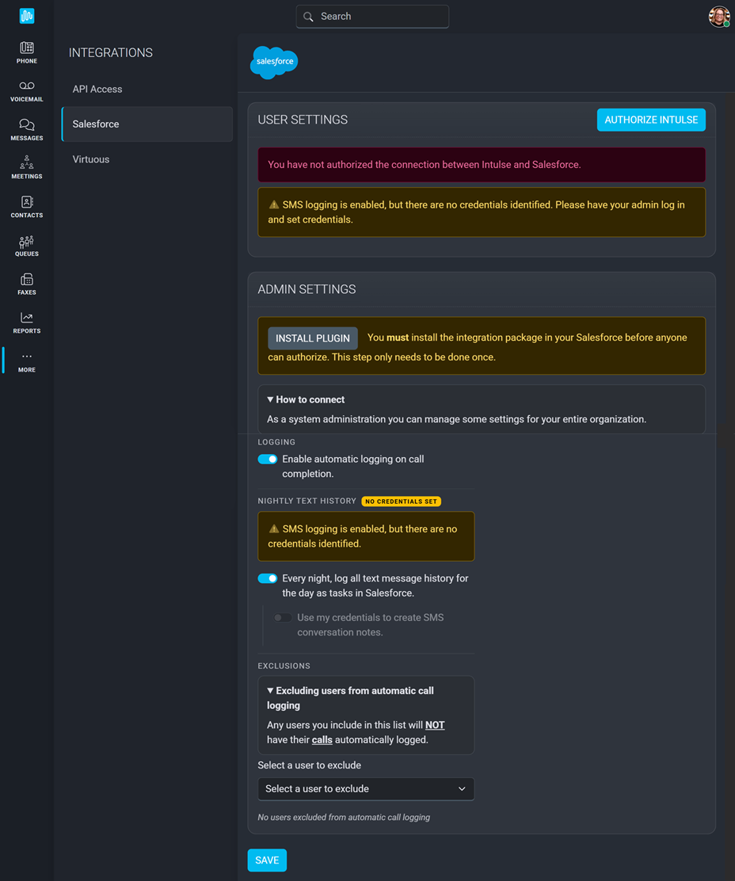Select API Access in Integrations menu
The width and height of the screenshot is (735, 881).
tap(147, 89)
